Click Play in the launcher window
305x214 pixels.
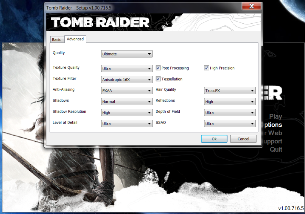pos(276,117)
